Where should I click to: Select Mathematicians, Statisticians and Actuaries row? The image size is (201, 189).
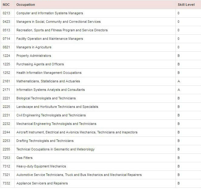point(48,81)
